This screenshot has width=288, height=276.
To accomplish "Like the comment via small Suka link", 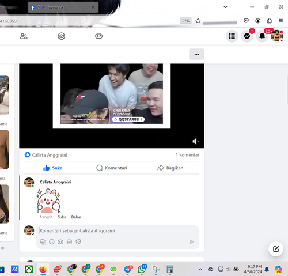I will point(62,217).
